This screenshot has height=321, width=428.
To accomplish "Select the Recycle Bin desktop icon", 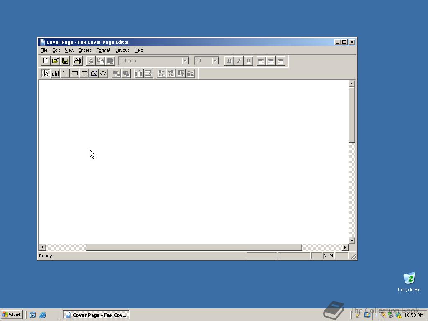I will click(x=409, y=282).
